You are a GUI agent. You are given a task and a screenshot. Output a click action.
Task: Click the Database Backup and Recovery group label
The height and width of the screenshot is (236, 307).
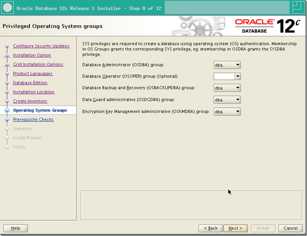139,88
